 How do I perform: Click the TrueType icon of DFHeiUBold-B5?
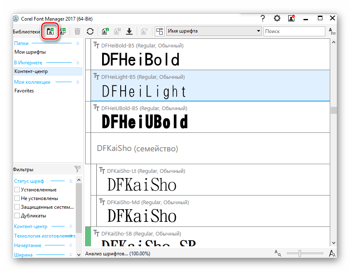click(x=96, y=108)
